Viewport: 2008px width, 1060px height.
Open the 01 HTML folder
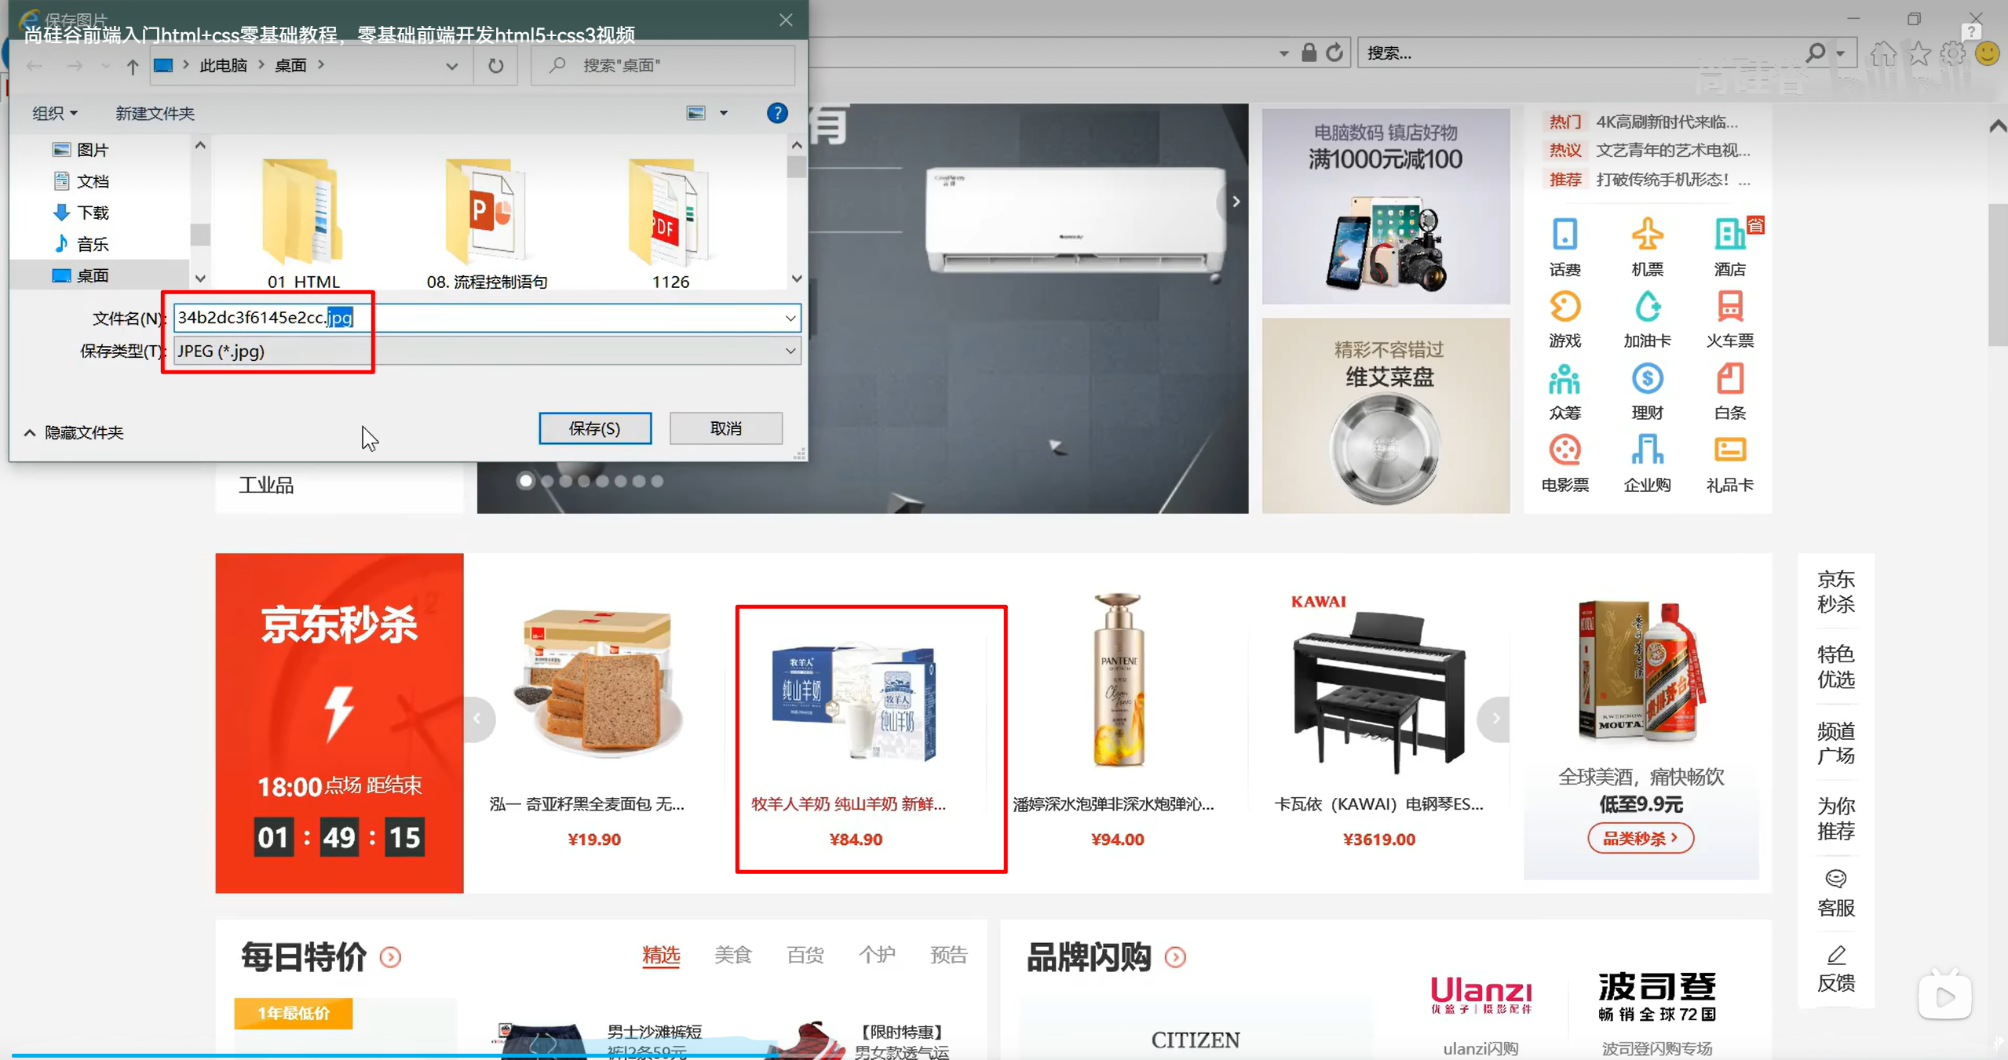tap(303, 224)
